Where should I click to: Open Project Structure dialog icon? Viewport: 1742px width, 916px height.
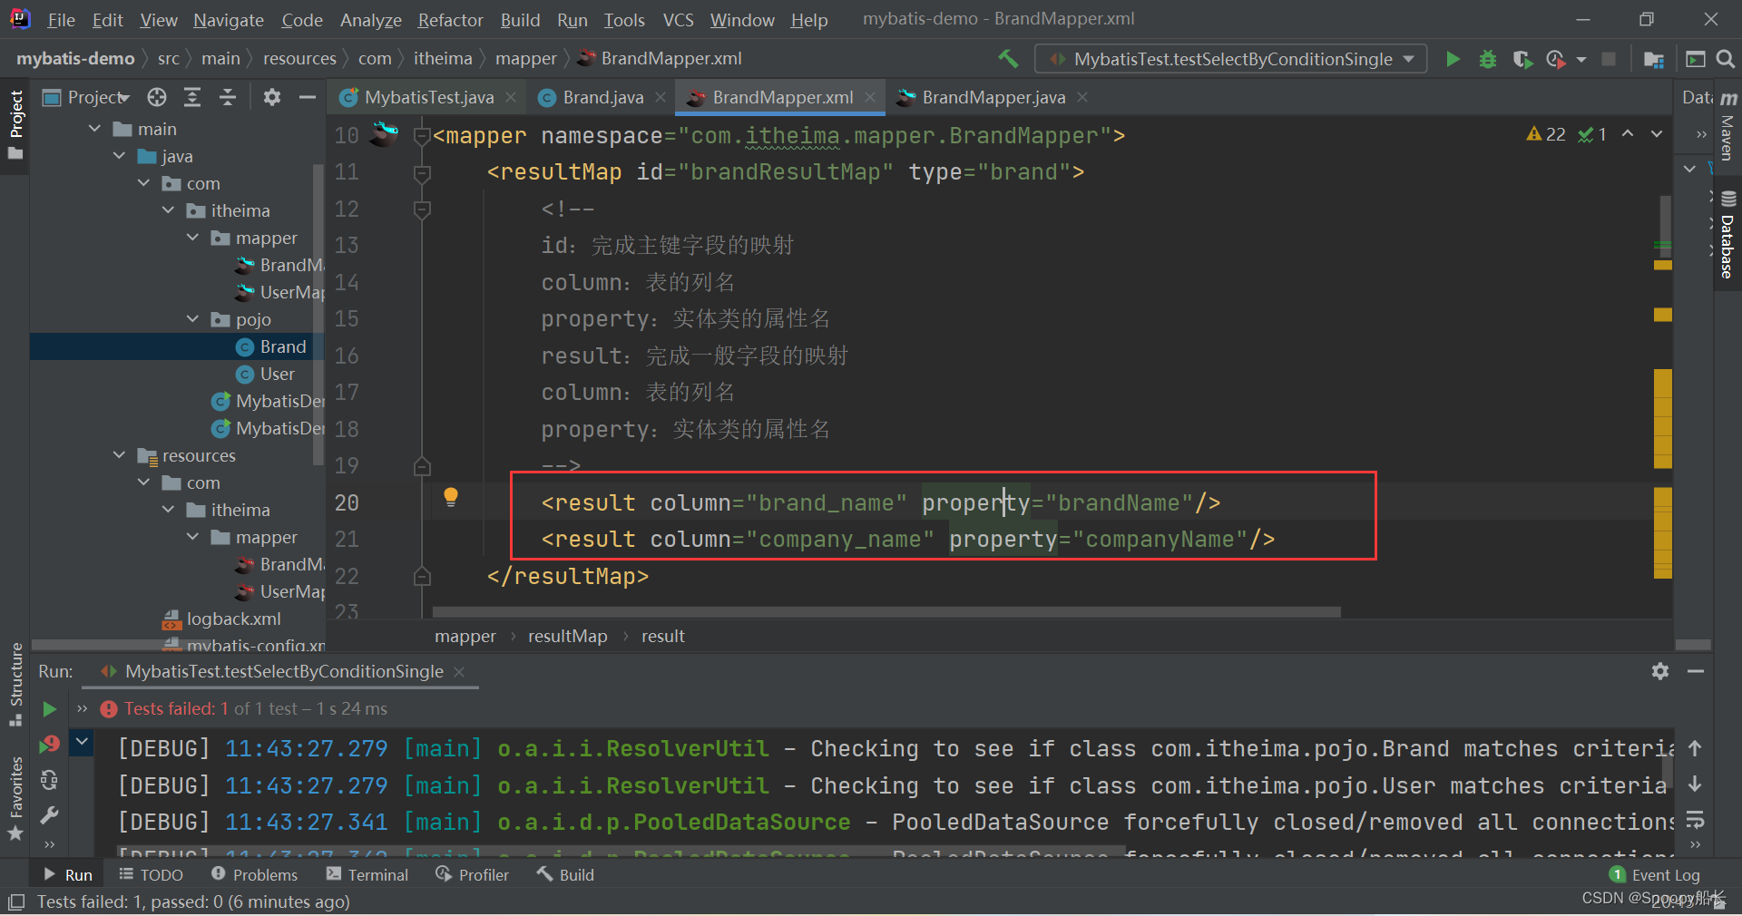pyautogui.click(x=1654, y=59)
